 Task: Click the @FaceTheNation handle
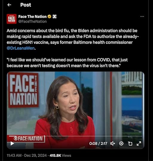point(33,21)
